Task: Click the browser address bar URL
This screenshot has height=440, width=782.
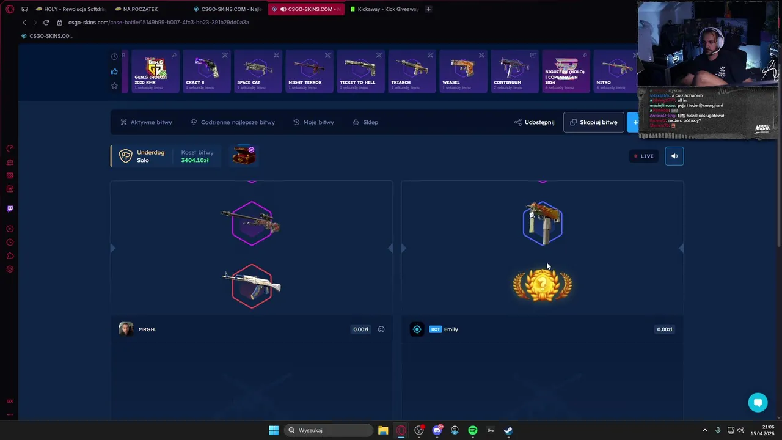Action: click(158, 23)
